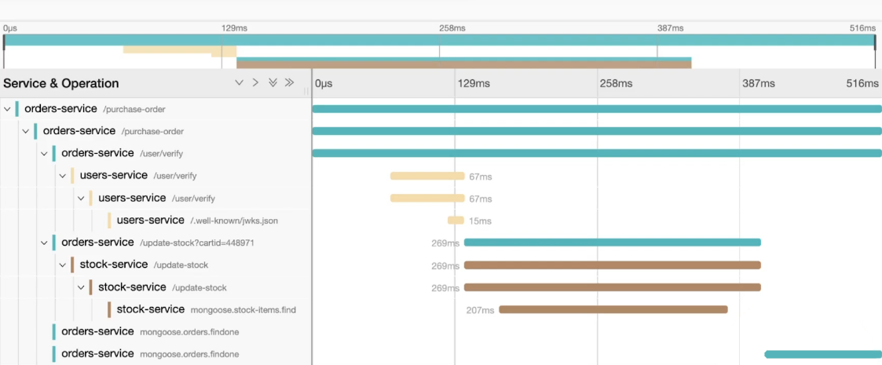Image resolution: width=882 pixels, height=365 pixels.
Task: Click the brown stock-service bar in the minimap
Action: coord(463,64)
